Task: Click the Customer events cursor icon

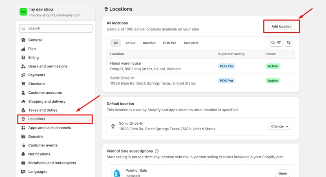Action: pos(23,145)
